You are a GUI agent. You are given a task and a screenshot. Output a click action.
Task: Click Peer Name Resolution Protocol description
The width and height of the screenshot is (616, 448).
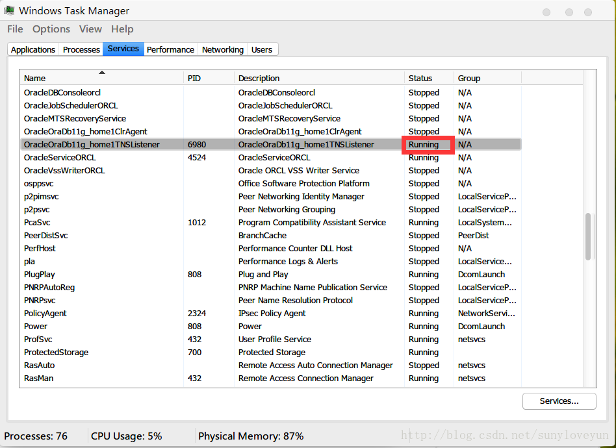pos(296,300)
